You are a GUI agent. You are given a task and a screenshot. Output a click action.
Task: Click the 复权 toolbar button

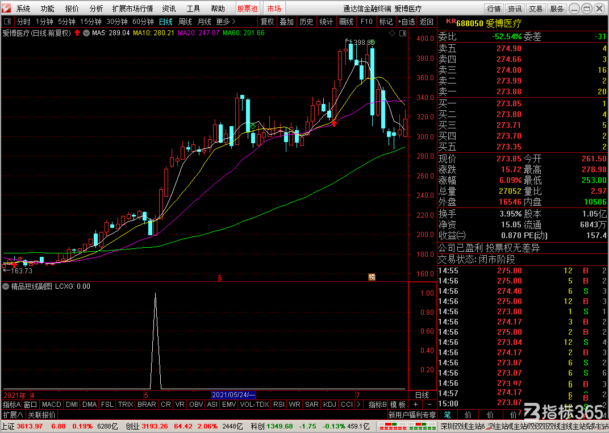(267, 22)
